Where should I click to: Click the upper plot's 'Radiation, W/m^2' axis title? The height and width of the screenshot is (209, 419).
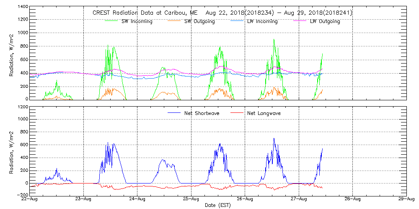click(x=12, y=54)
